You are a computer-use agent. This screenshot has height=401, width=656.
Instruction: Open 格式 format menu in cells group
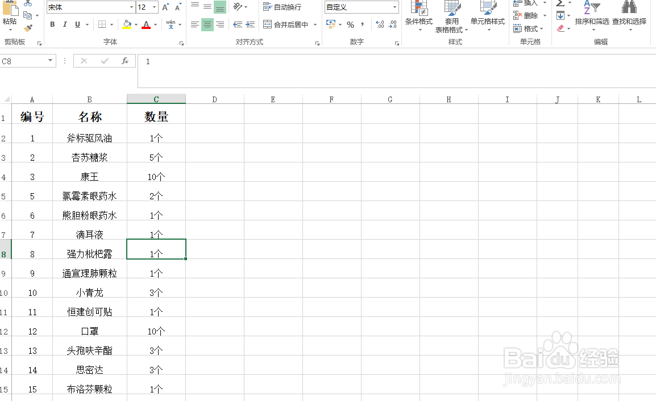(528, 28)
